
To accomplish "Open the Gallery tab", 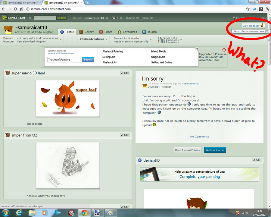I will pos(87,32).
